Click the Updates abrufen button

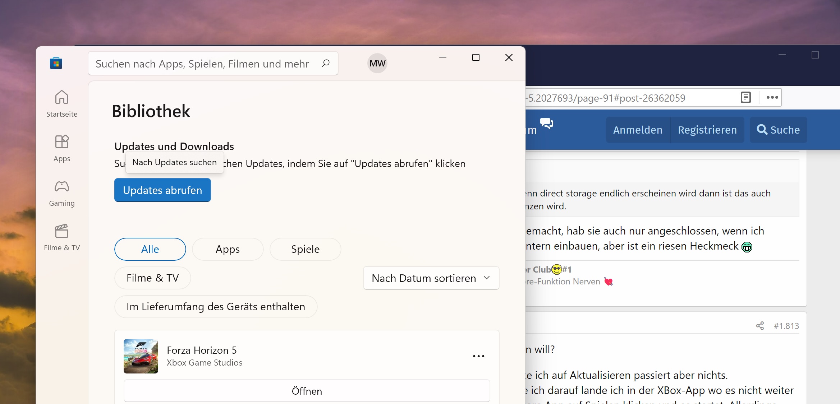point(162,190)
